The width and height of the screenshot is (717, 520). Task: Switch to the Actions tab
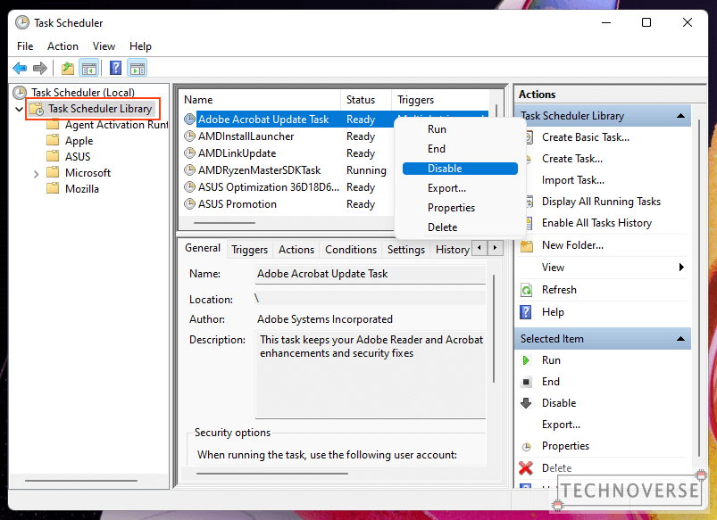tap(296, 250)
